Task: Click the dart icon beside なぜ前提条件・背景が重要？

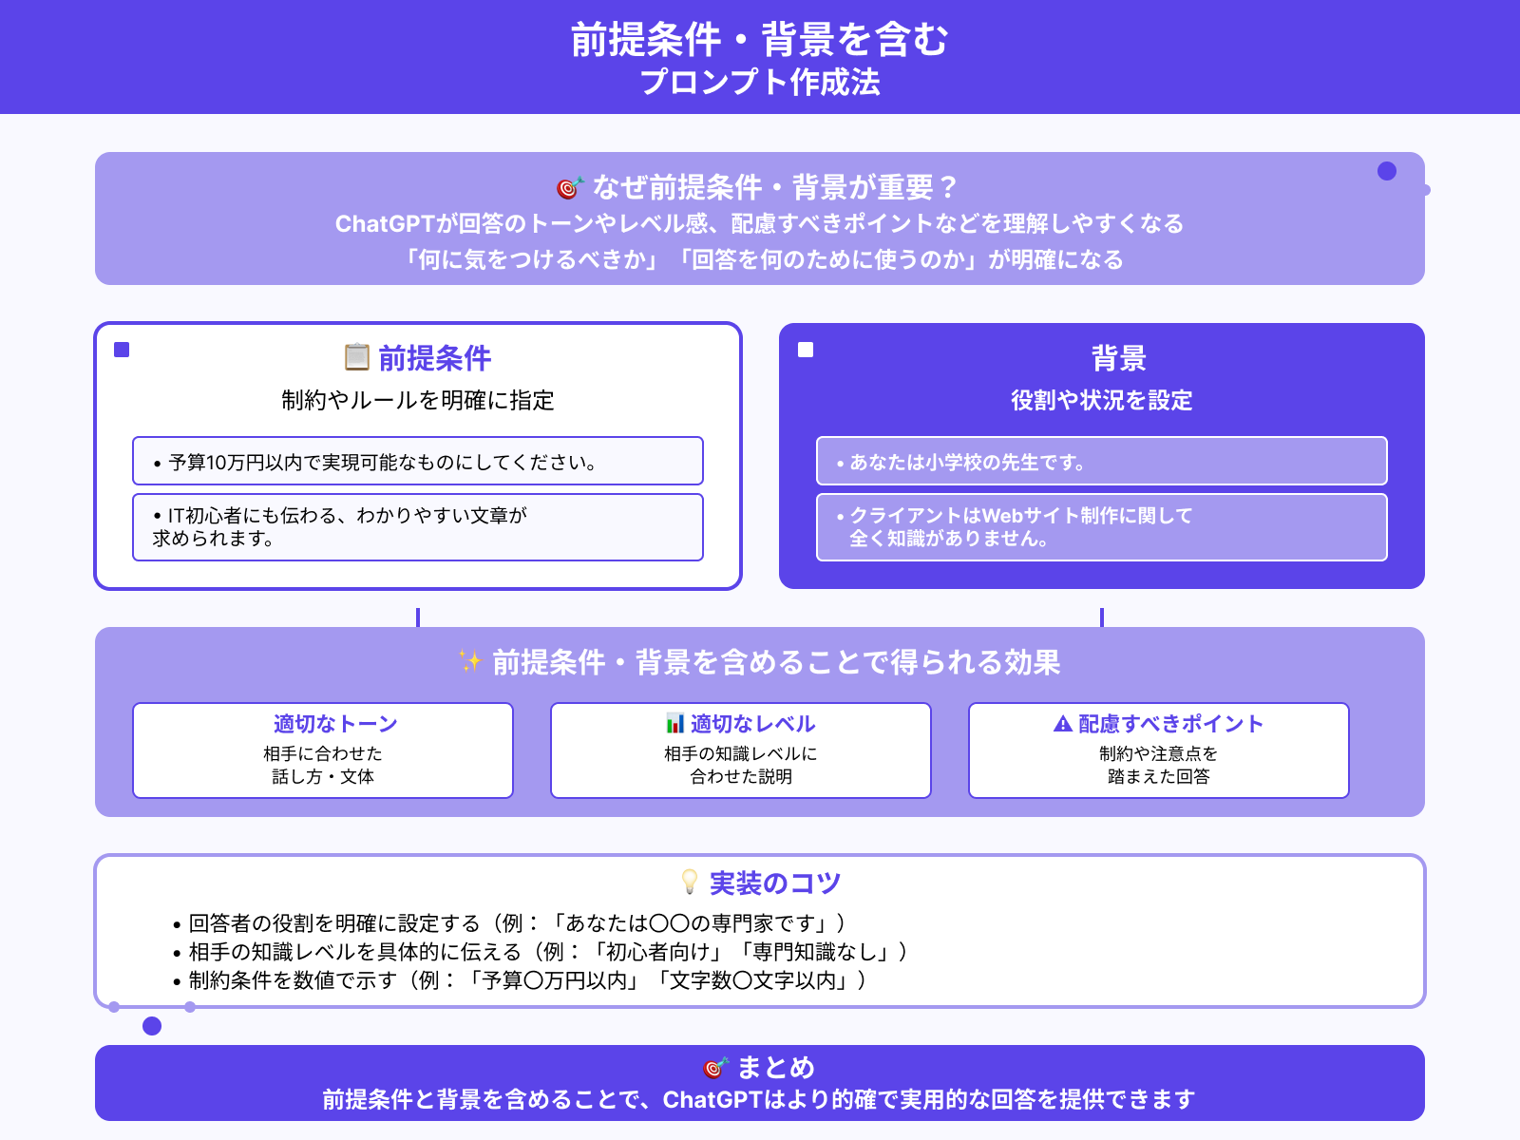Action: point(569,187)
